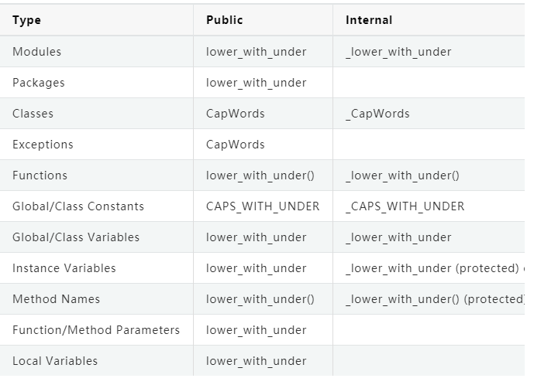Select the Instance Variables row label
Screen dimensions: 534x385
coord(64,268)
